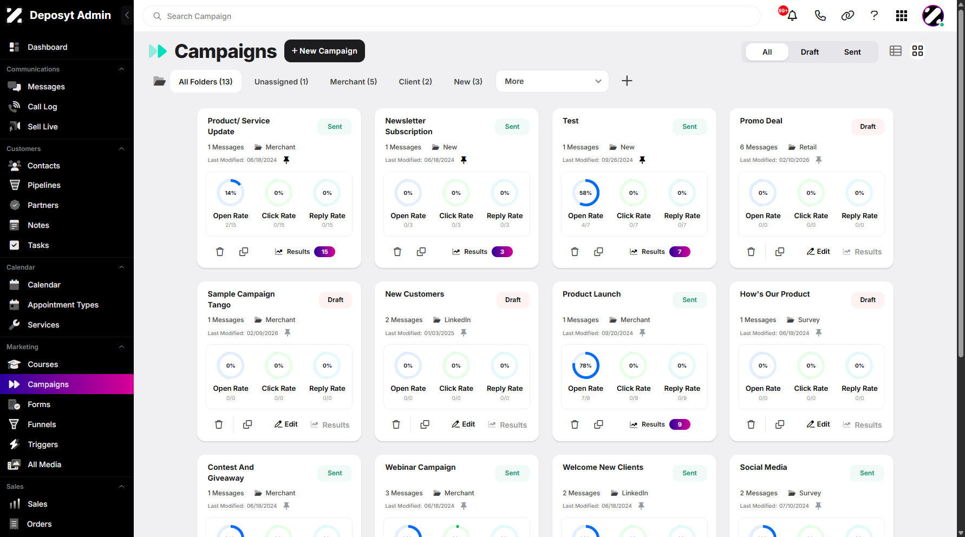Duplicate the Product Launch campaign
Image resolution: width=965 pixels, height=537 pixels.
598,424
